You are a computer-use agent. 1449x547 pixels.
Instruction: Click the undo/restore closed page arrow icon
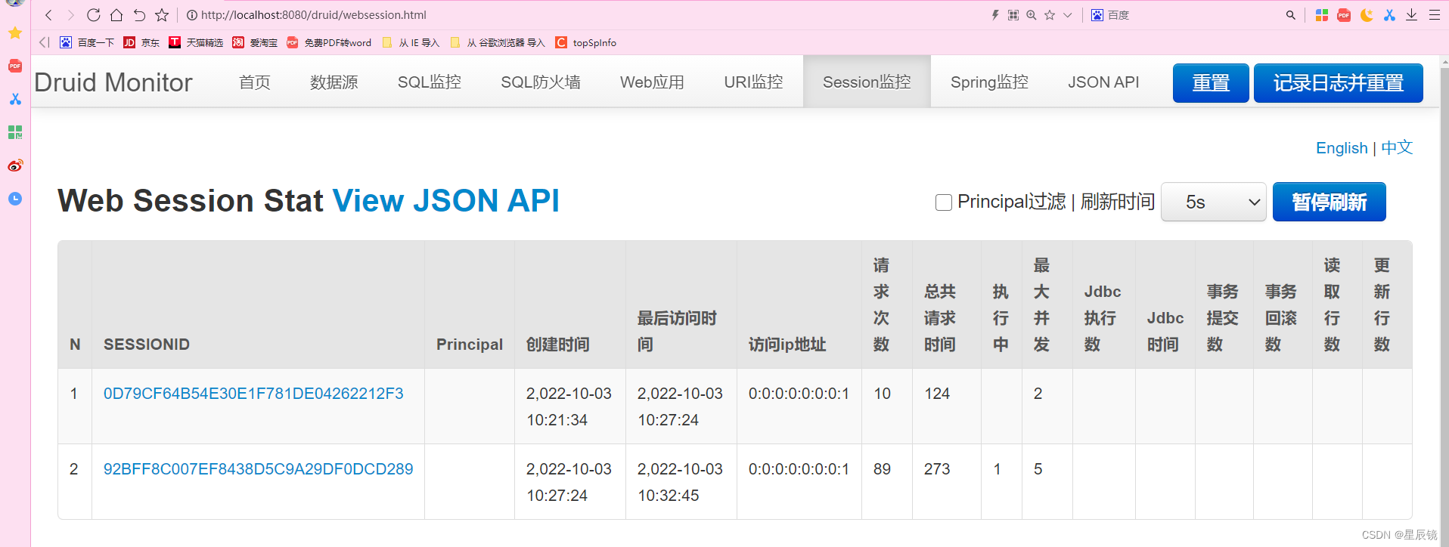pyautogui.click(x=139, y=15)
